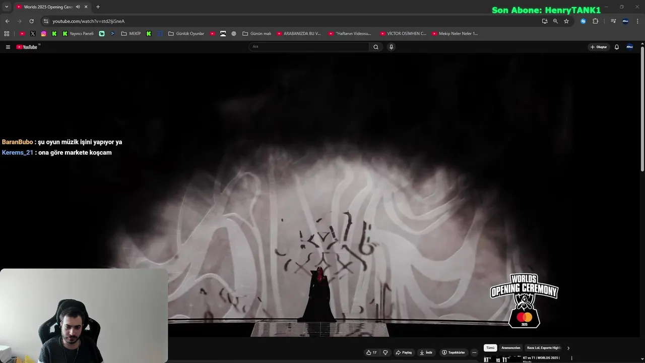View site information icon in address bar
Viewport: 645px width, 363px height.
pyautogui.click(x=46, y=21)
